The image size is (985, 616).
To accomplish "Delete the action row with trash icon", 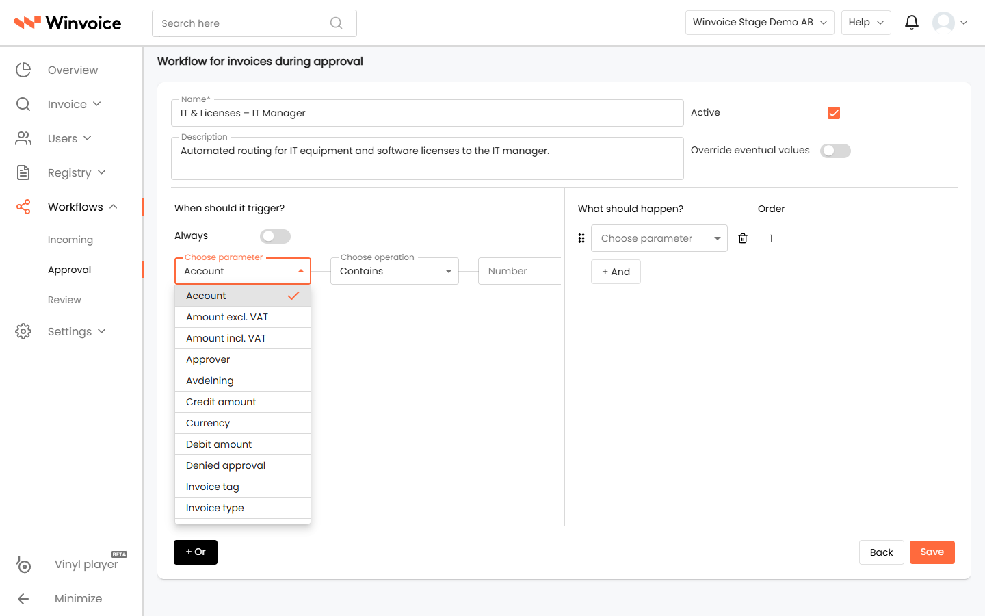I will 743,238.
